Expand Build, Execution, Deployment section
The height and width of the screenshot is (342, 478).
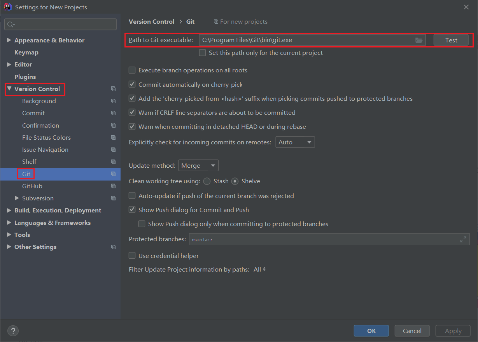pos(9,210)
